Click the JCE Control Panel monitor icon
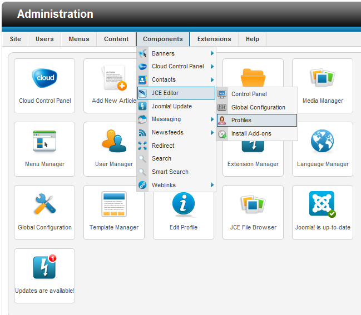 pyautogui.click(x=222, y=94)
